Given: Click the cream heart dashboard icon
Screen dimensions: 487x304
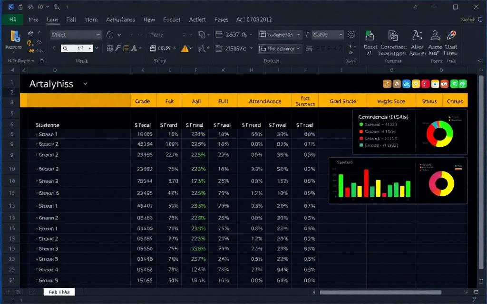Looking at the screenshot, I should (435, 84).
